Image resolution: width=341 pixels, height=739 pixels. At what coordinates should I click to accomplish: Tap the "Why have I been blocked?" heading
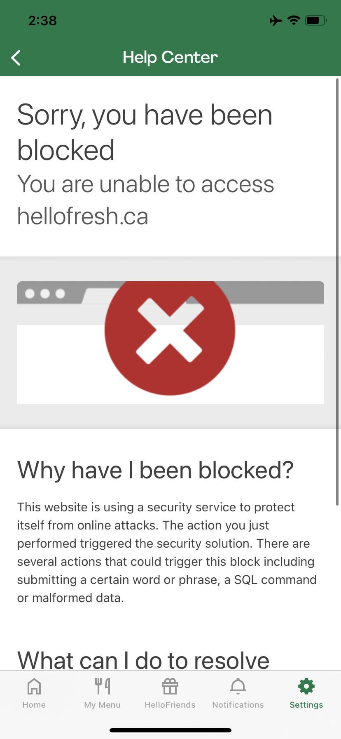click(155, 470)
